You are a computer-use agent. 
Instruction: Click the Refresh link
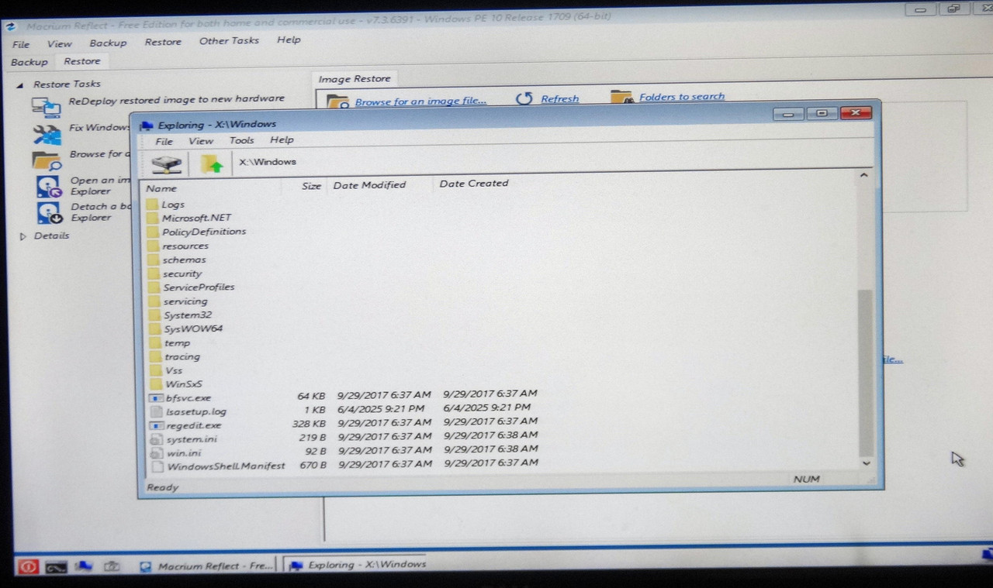(x=560, y=99)
